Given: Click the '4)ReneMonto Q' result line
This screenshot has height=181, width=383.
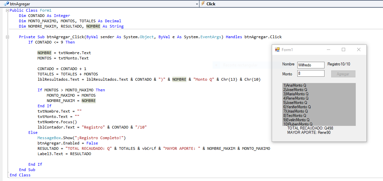Looking at the screenshot, I should click(x=296, y=98).
